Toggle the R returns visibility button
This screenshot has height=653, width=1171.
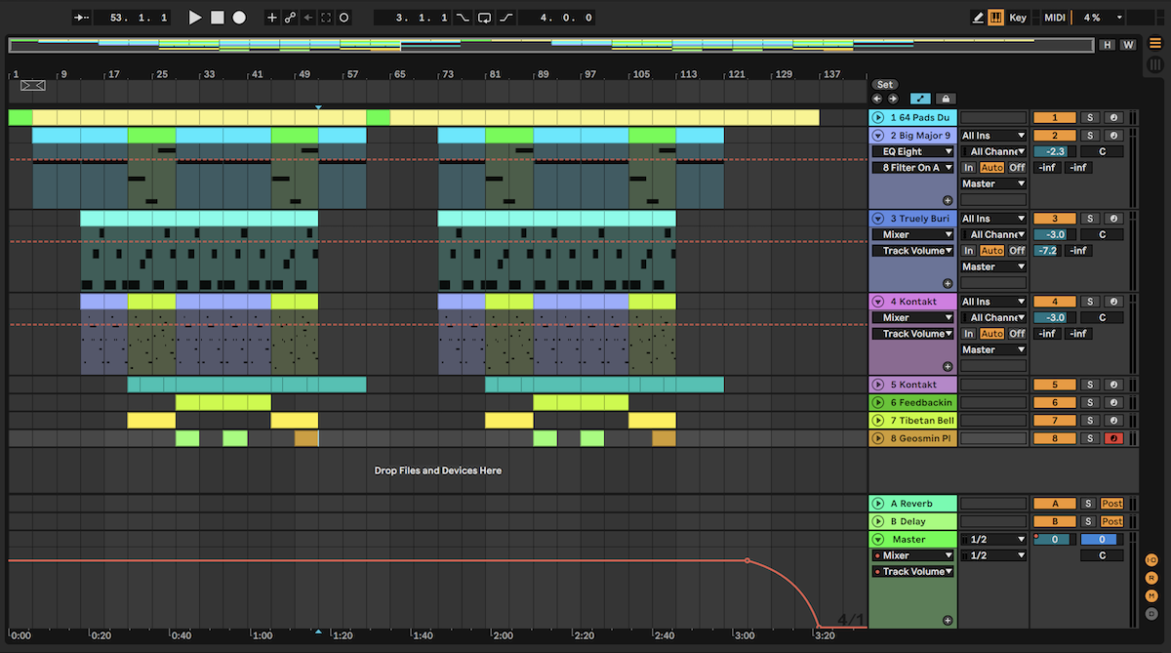point(1152,577)
